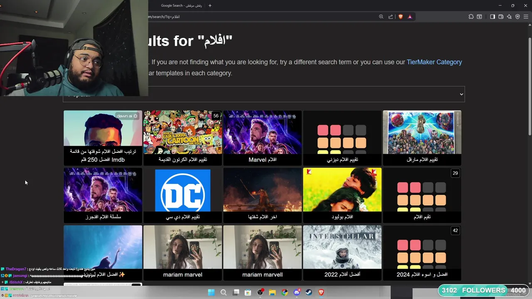Open the mariam marvel template
Screen dimensions: 532x299
(182, 253)
